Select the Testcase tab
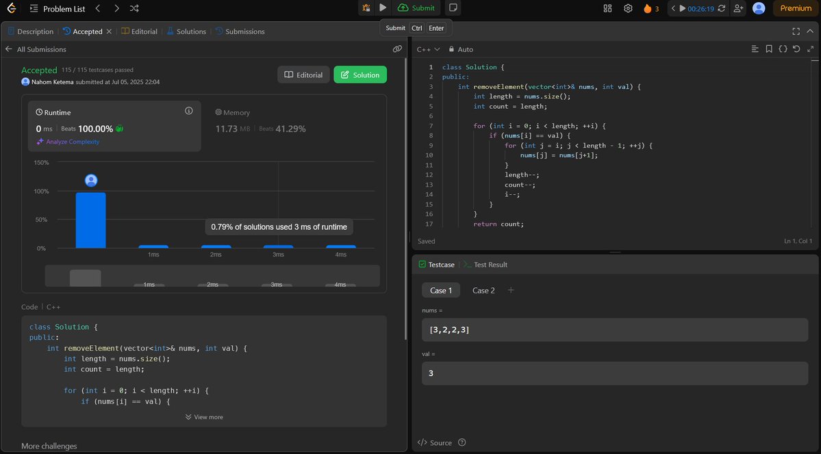The width and height of the screenshot is (821, 454). 437,265
